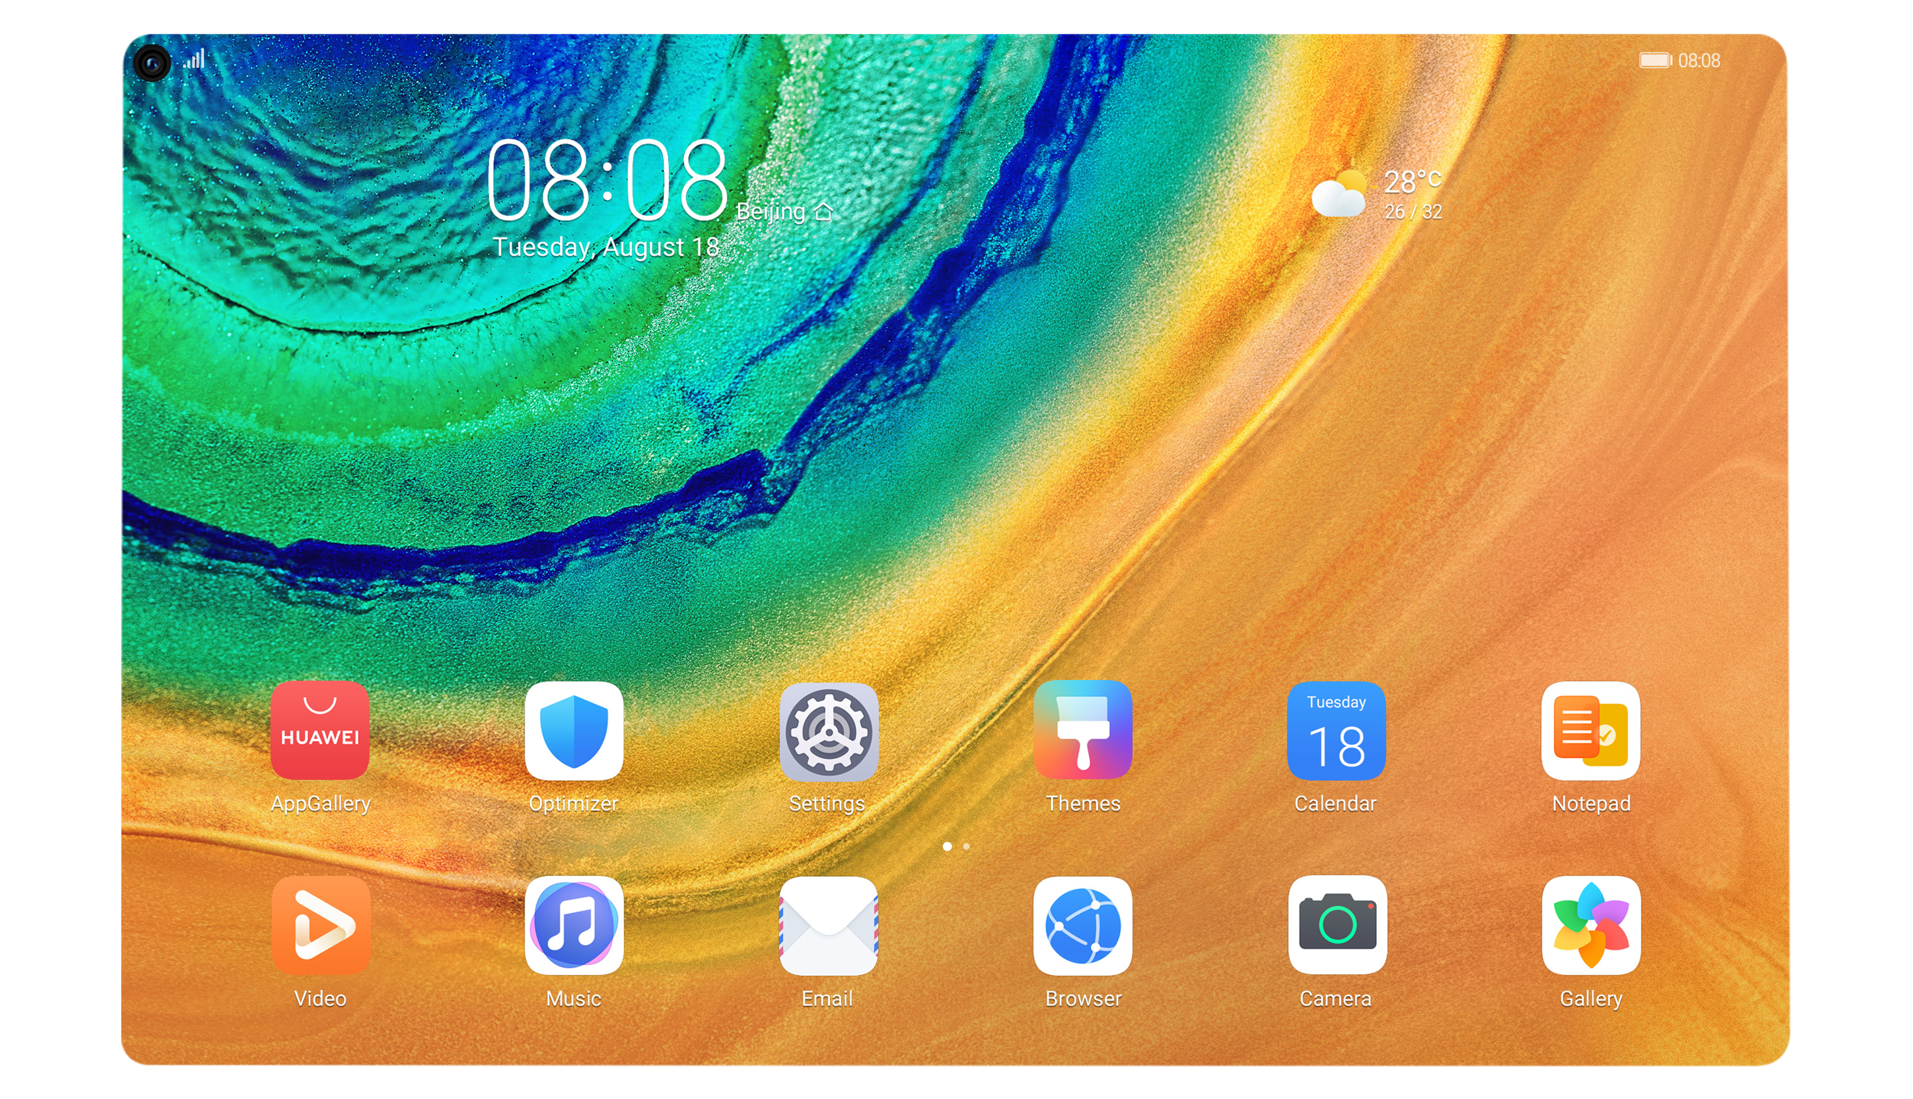Open the AppGallery app
The image size is (1913, 1099).
point(320,730)
